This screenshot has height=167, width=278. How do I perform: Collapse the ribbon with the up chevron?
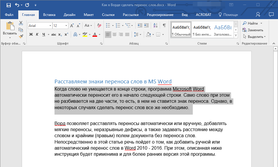(x=274, y=44)
